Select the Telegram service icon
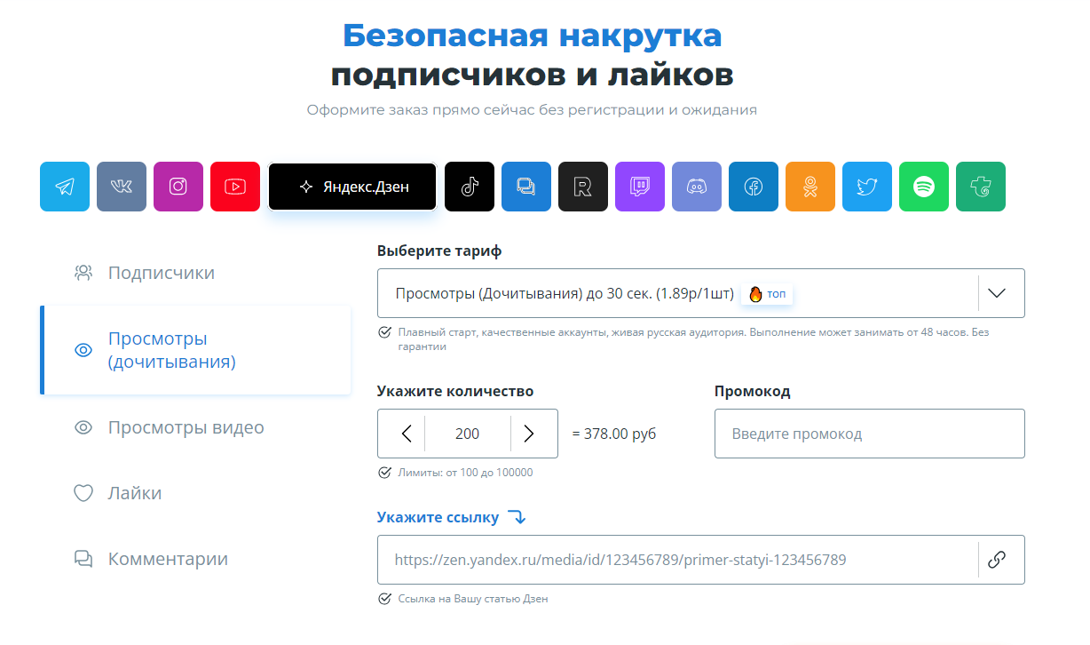This screenshot has height=645, width=1090. pyautogui.click(x=65, y=187)
